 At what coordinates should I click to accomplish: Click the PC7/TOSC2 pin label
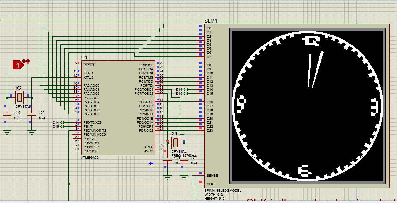point(144,94)
